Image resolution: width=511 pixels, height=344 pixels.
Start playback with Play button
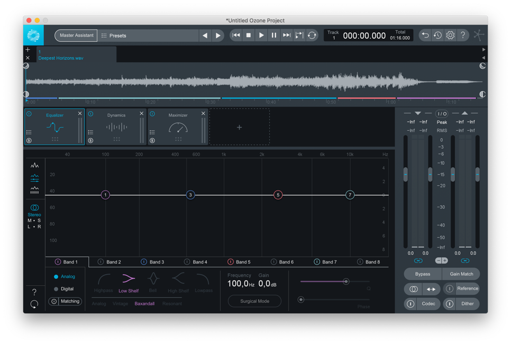(261, 35)
